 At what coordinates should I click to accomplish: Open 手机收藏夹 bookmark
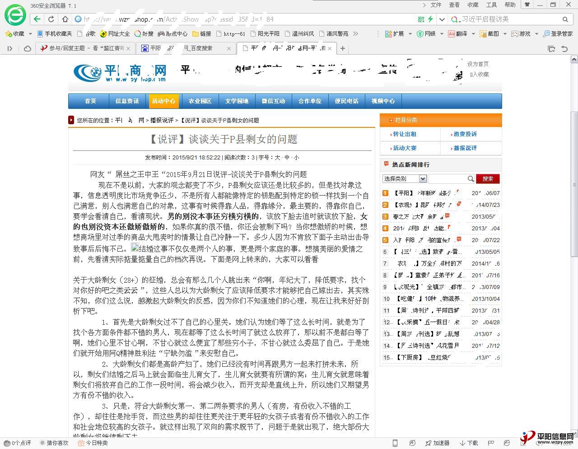pos(54,33)
